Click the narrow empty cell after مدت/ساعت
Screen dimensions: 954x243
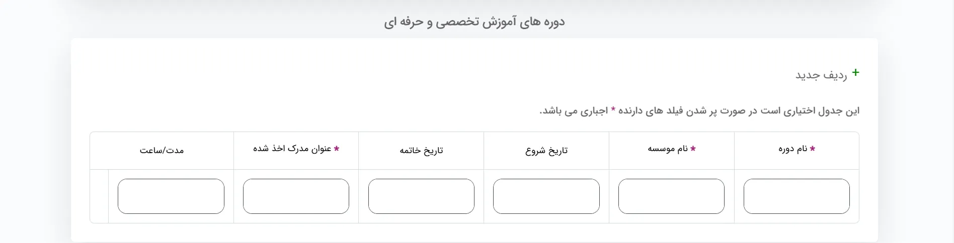coord(99,196)
